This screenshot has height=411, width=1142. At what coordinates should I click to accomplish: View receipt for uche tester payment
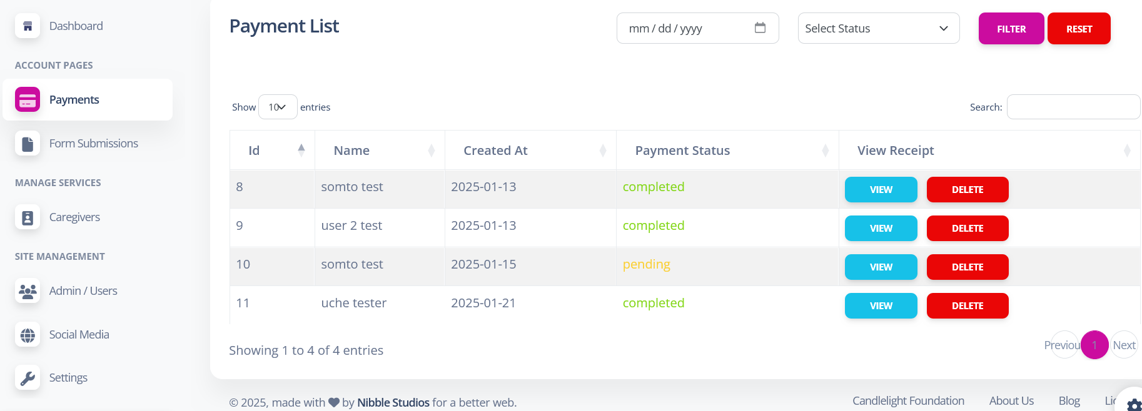click(881, 306)
